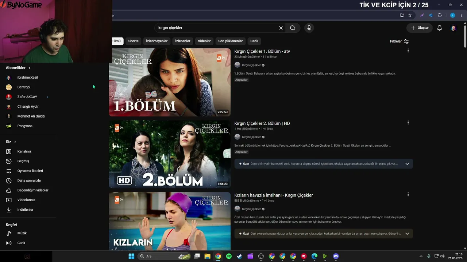
Task: Open title Kızların havuzla imtihanı - Kırgın Çiçekler
Action: click(274, 195)
